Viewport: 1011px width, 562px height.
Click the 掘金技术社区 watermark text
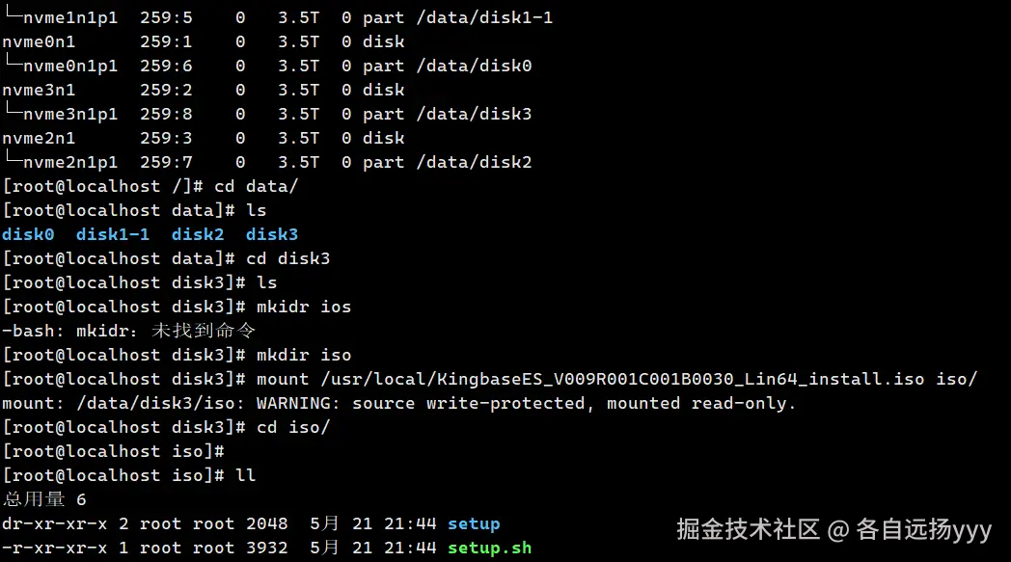click(x=748, y=528)
